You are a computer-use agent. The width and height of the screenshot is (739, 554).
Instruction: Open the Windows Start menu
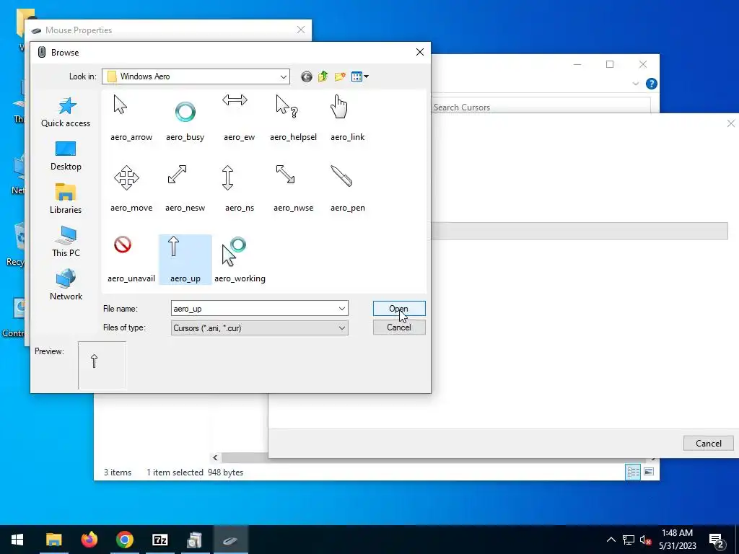pos(17,540)
